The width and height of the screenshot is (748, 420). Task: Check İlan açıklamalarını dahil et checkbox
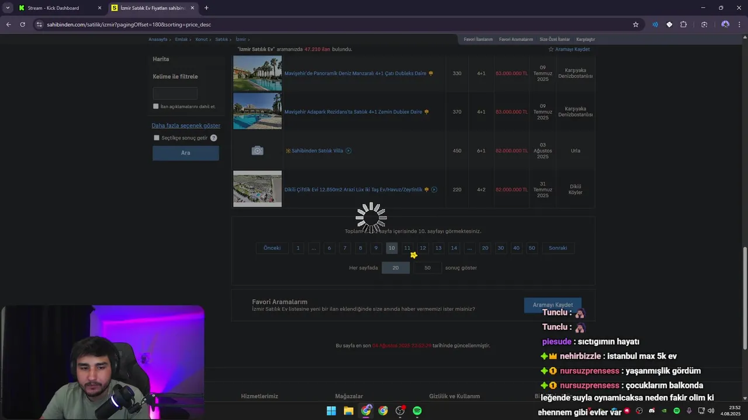[x=155, y=106]
